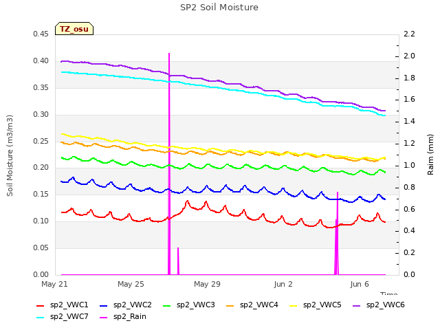Click the Jun 6 x-axis tick label
The width and height of the screenshot is (440, 330).
pos(360,284)
